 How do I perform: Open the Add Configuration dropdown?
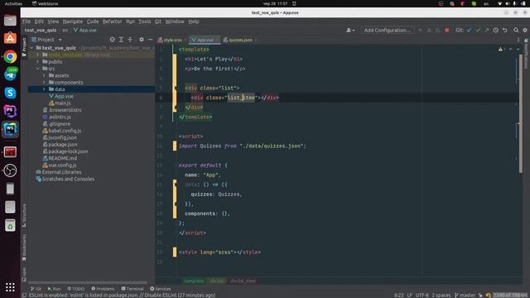[x=388, y=30]
